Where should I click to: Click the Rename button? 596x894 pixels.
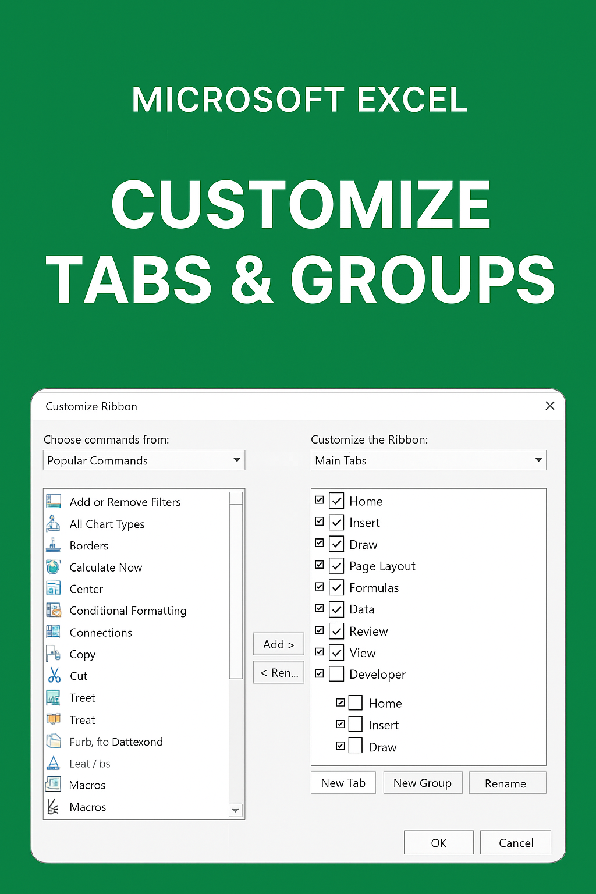coord(507,783)
